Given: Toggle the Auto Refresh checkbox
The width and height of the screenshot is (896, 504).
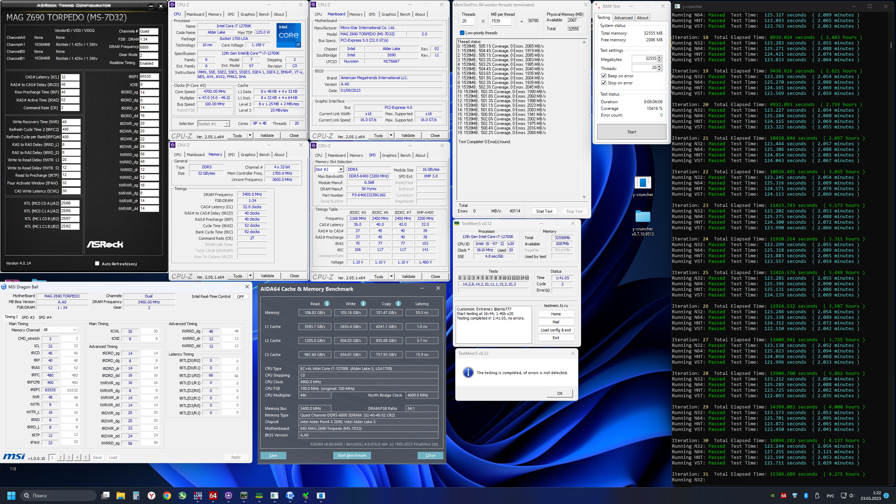Looking at the screenshot, I should click(97, 264).
